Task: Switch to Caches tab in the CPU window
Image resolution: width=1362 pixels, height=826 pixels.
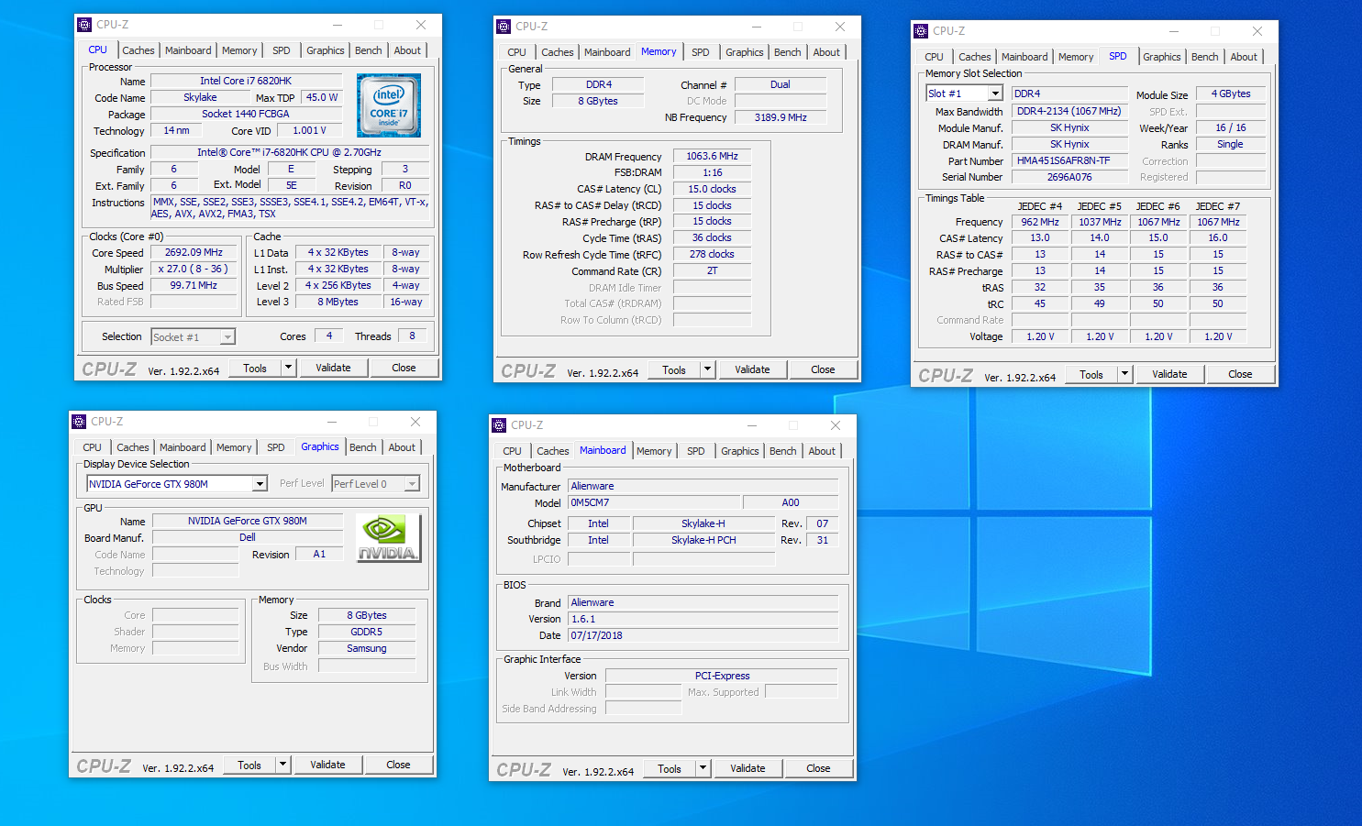Action: click(138, 50)
